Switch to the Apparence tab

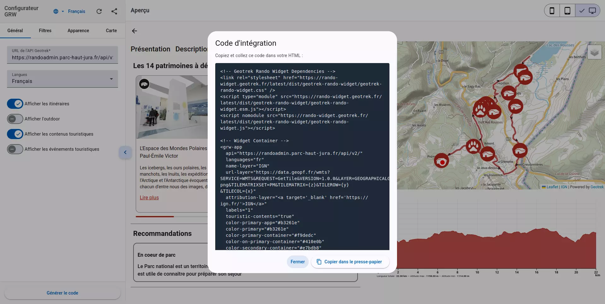(x=78, y=31)
